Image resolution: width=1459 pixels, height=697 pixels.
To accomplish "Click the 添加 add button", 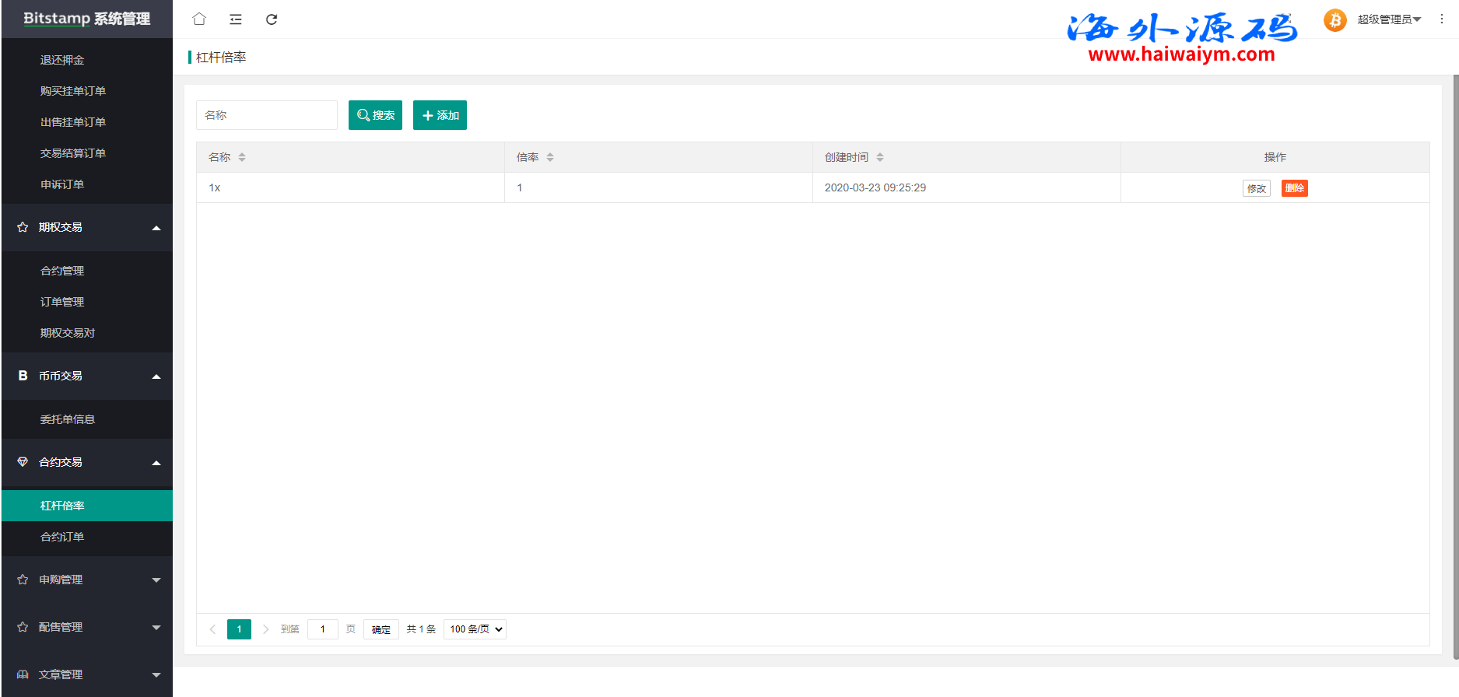I will point(440,115).
